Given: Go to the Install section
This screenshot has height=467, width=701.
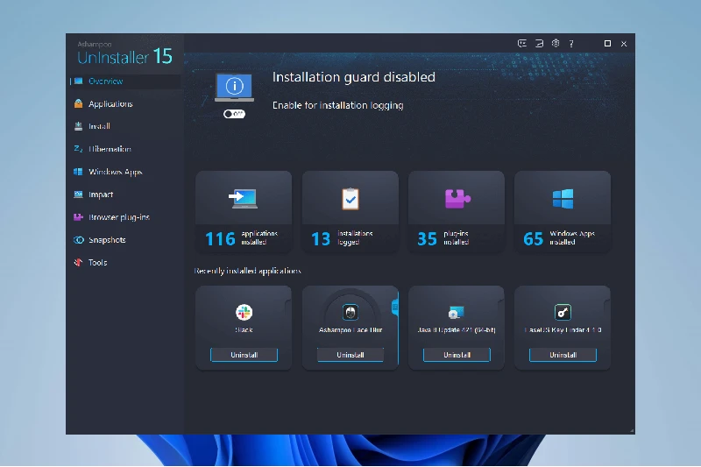Looking at the screenshot, I should (x=99, y=126).
